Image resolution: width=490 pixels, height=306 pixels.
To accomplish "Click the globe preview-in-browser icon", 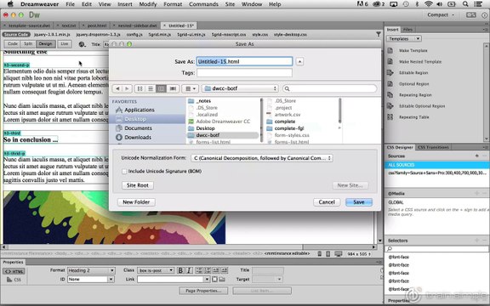I will pos(82,44).
